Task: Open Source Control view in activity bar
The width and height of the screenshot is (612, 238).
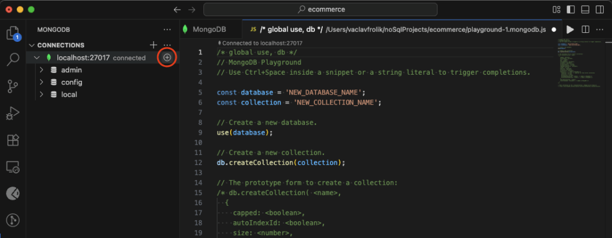Action: point(13,86)
